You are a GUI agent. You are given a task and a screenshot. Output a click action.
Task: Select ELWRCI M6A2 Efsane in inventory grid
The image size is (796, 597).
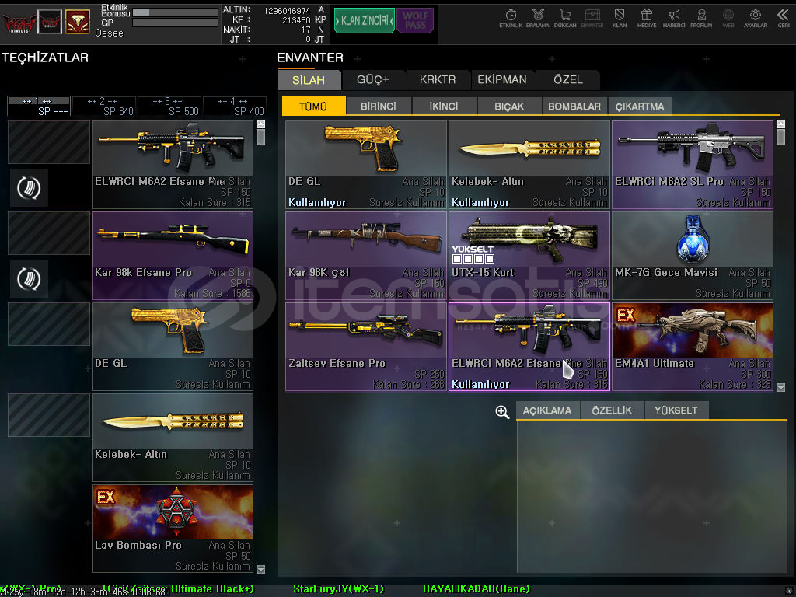[529, 347]
